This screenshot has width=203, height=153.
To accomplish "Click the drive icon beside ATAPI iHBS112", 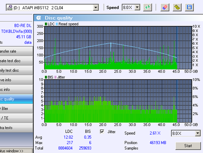I will [10, 7].
